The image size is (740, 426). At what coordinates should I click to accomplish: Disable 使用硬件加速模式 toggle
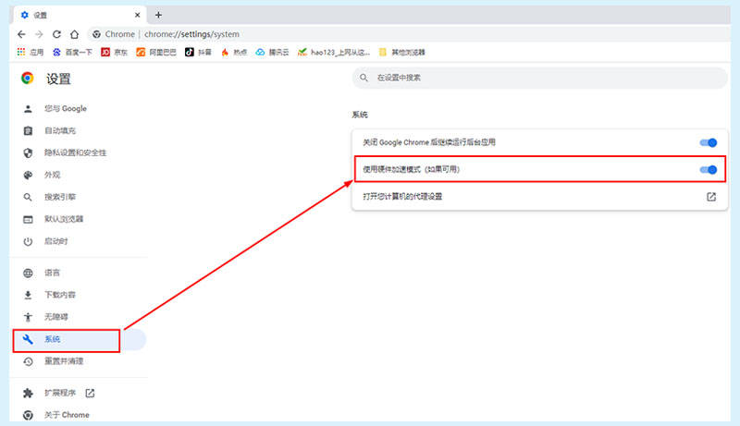709,170
